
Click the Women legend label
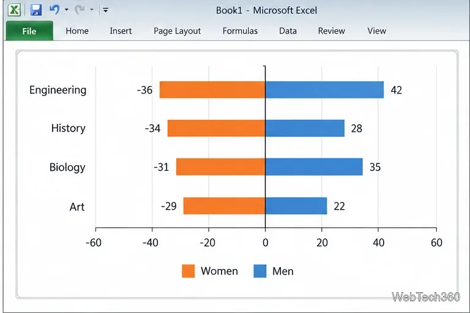[x=220, y=271]
